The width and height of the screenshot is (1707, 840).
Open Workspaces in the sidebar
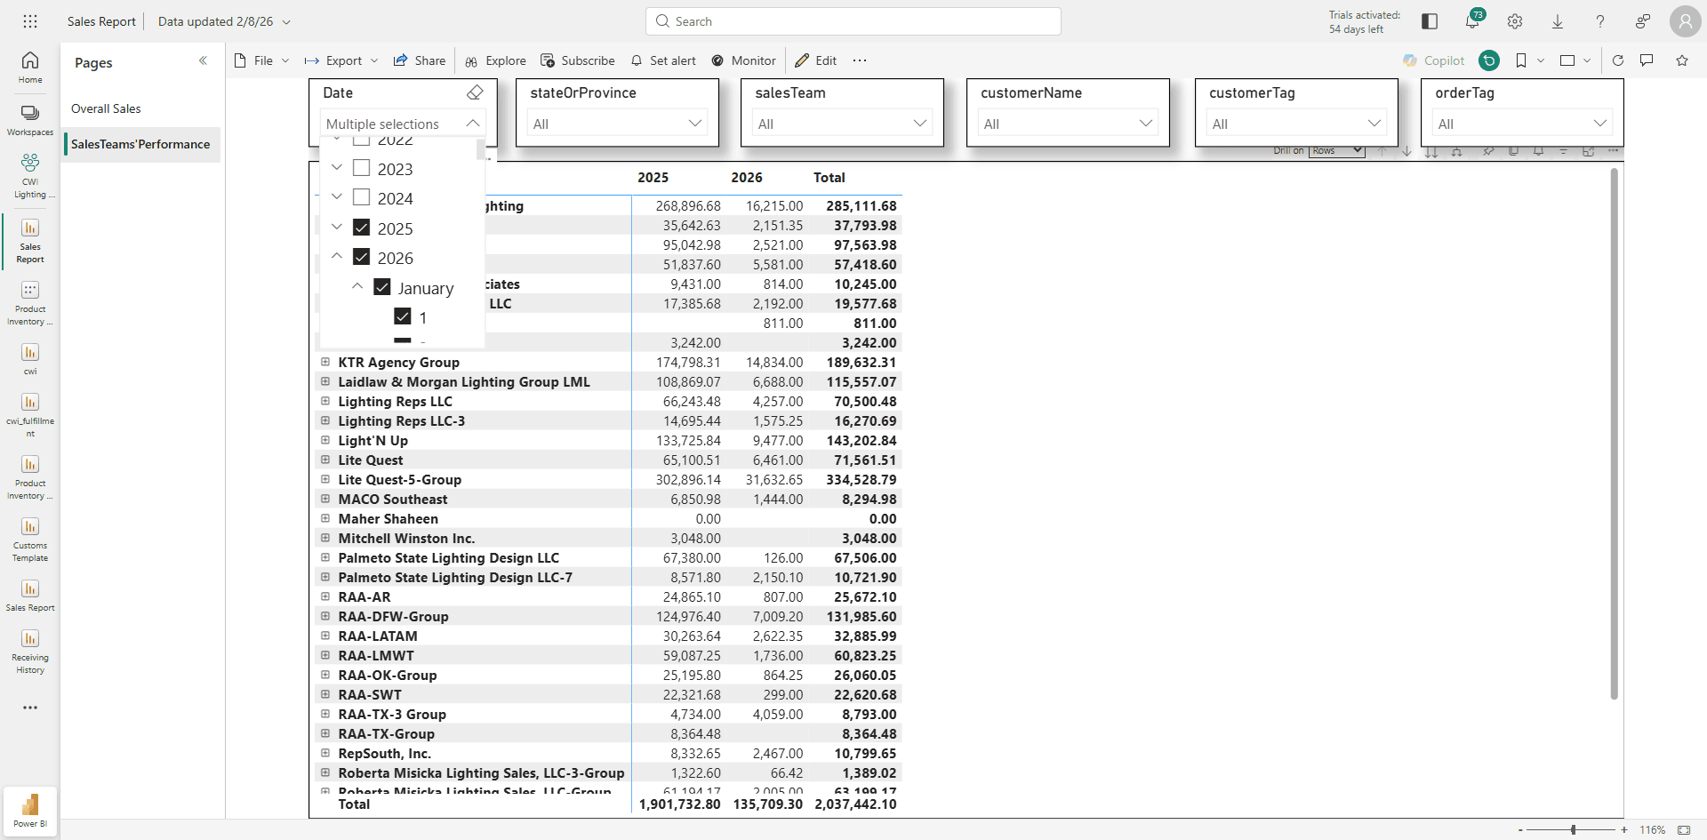coord(30,120)
